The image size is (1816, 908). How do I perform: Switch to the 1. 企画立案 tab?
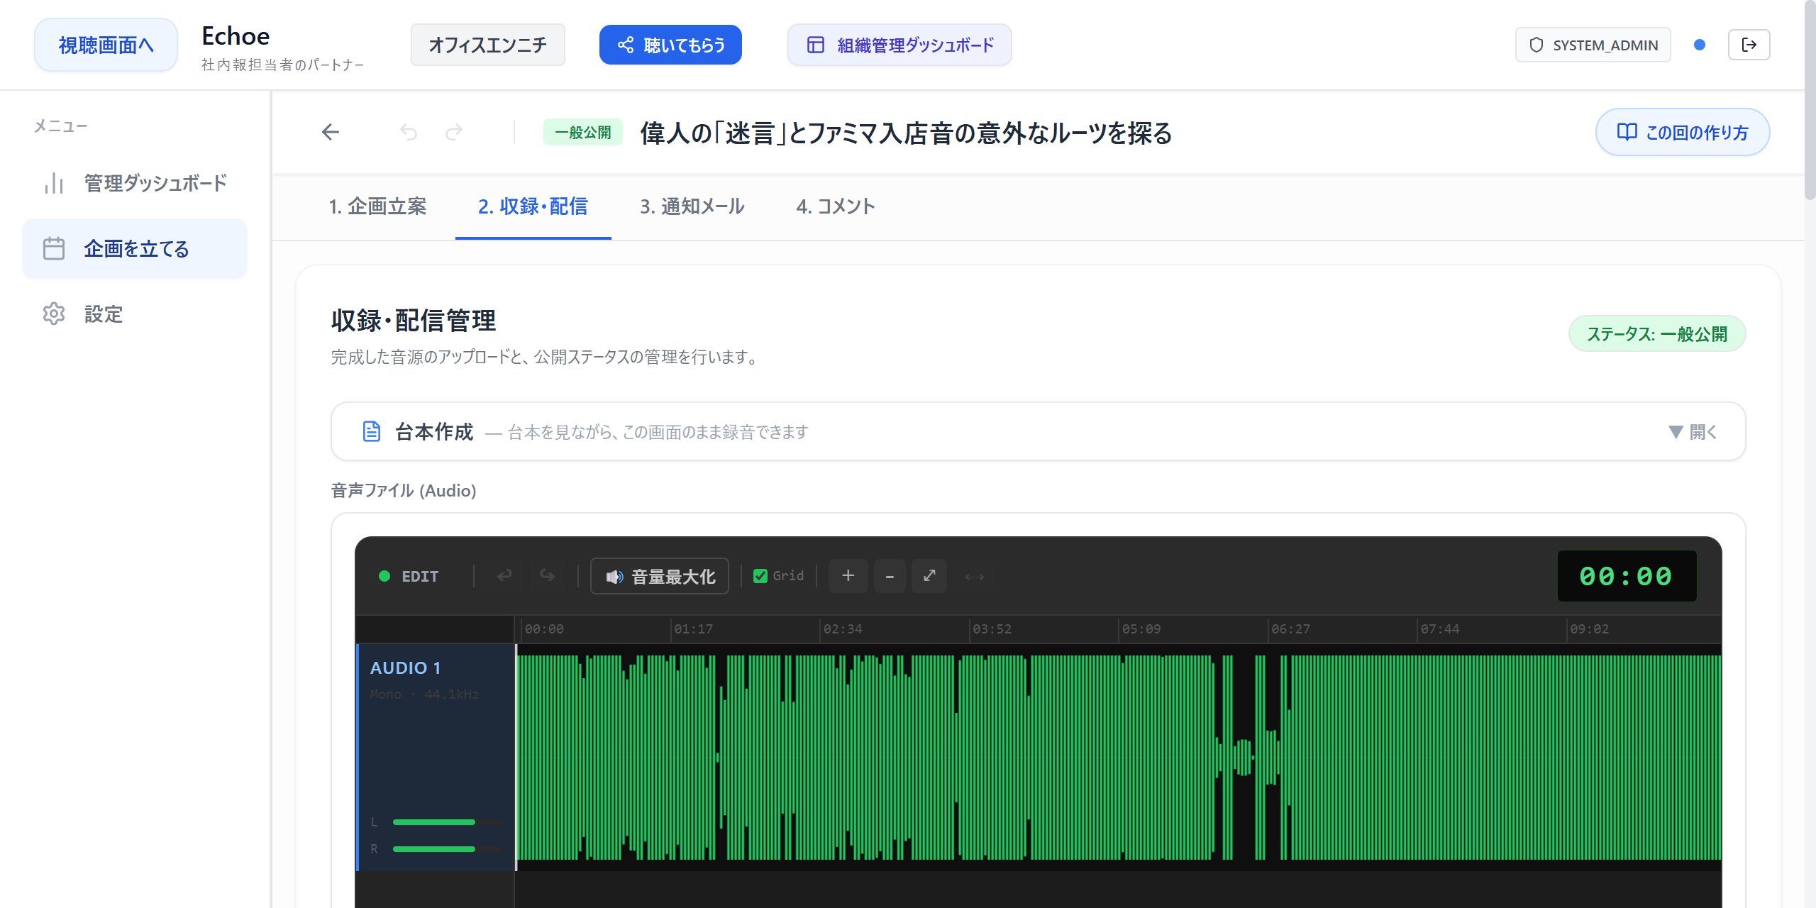point(377,206)
